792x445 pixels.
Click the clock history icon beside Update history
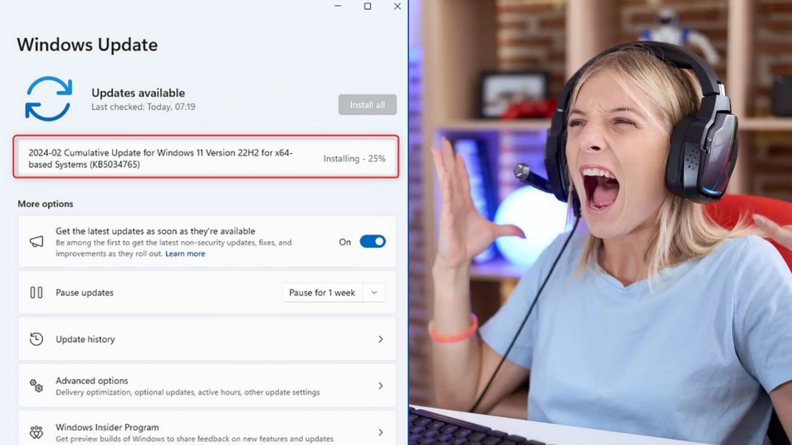(36, 339)
